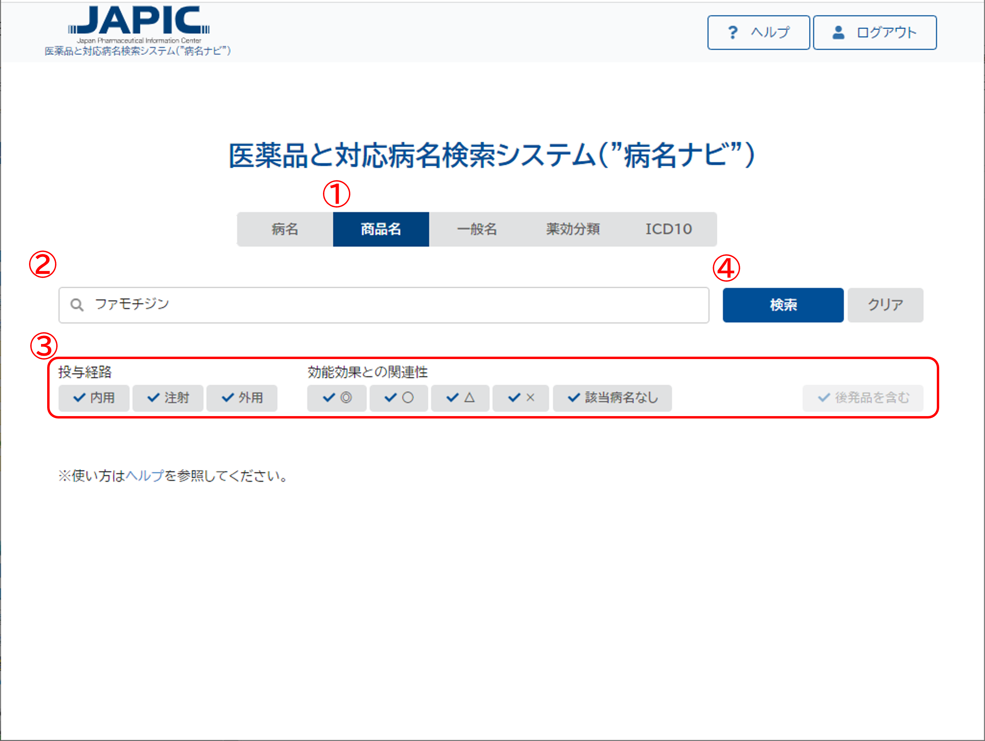
Task: Click the 投与経路 label
Action: [x=85, y=372]
